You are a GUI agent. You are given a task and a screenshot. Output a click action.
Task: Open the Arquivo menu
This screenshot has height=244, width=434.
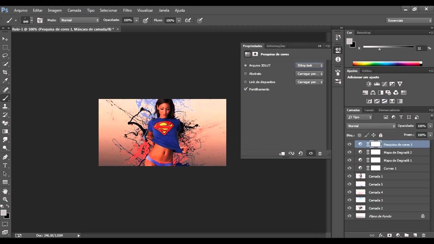coord(21,11)
